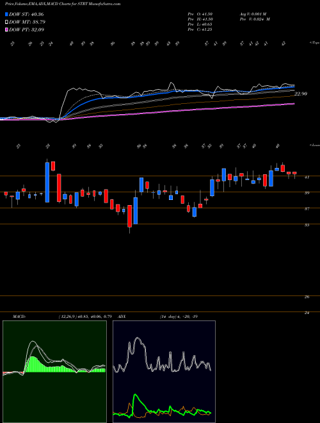Click the "Pre C: 41.25" value
320x423 pixels.
(200, 29)
